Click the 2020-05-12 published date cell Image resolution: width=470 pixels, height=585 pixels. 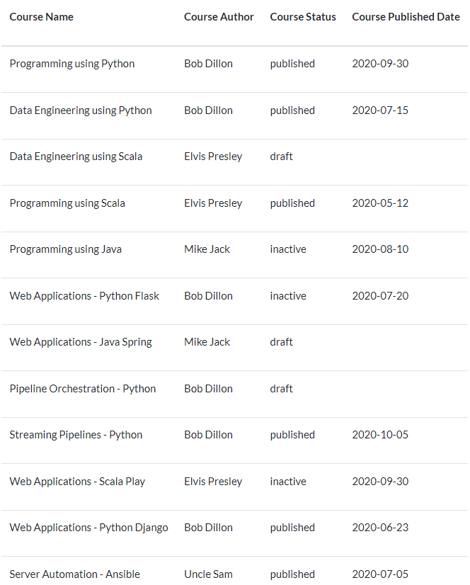tap(380, 203)
